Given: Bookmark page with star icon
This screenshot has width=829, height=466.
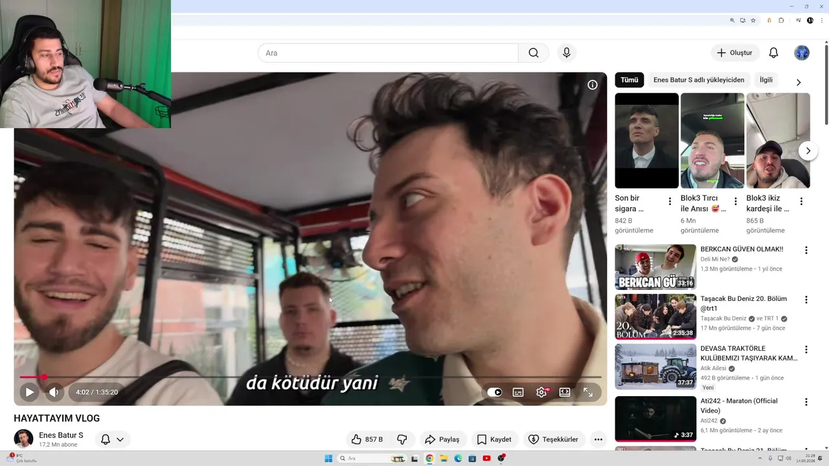Looking at the screenshot, I should (x=753, y=21).
